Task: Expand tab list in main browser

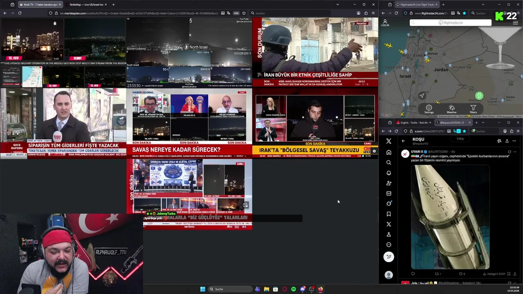Action: pyautogui.click(x=337, y=4)
